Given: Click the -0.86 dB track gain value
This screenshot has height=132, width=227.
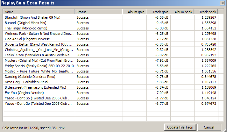Looking at the screenshot, I should (162, 44).
